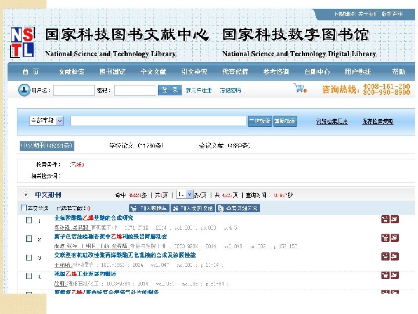Click the red search condition text (乙烯)
The height and width of the screenshot is (314, 418).
77,165
